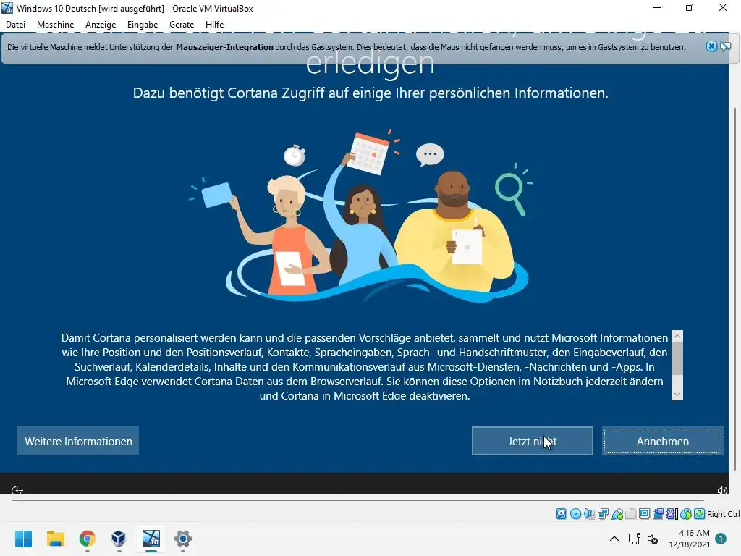Click the VirtualBox window title icon
741x556 pixels.
7,8
